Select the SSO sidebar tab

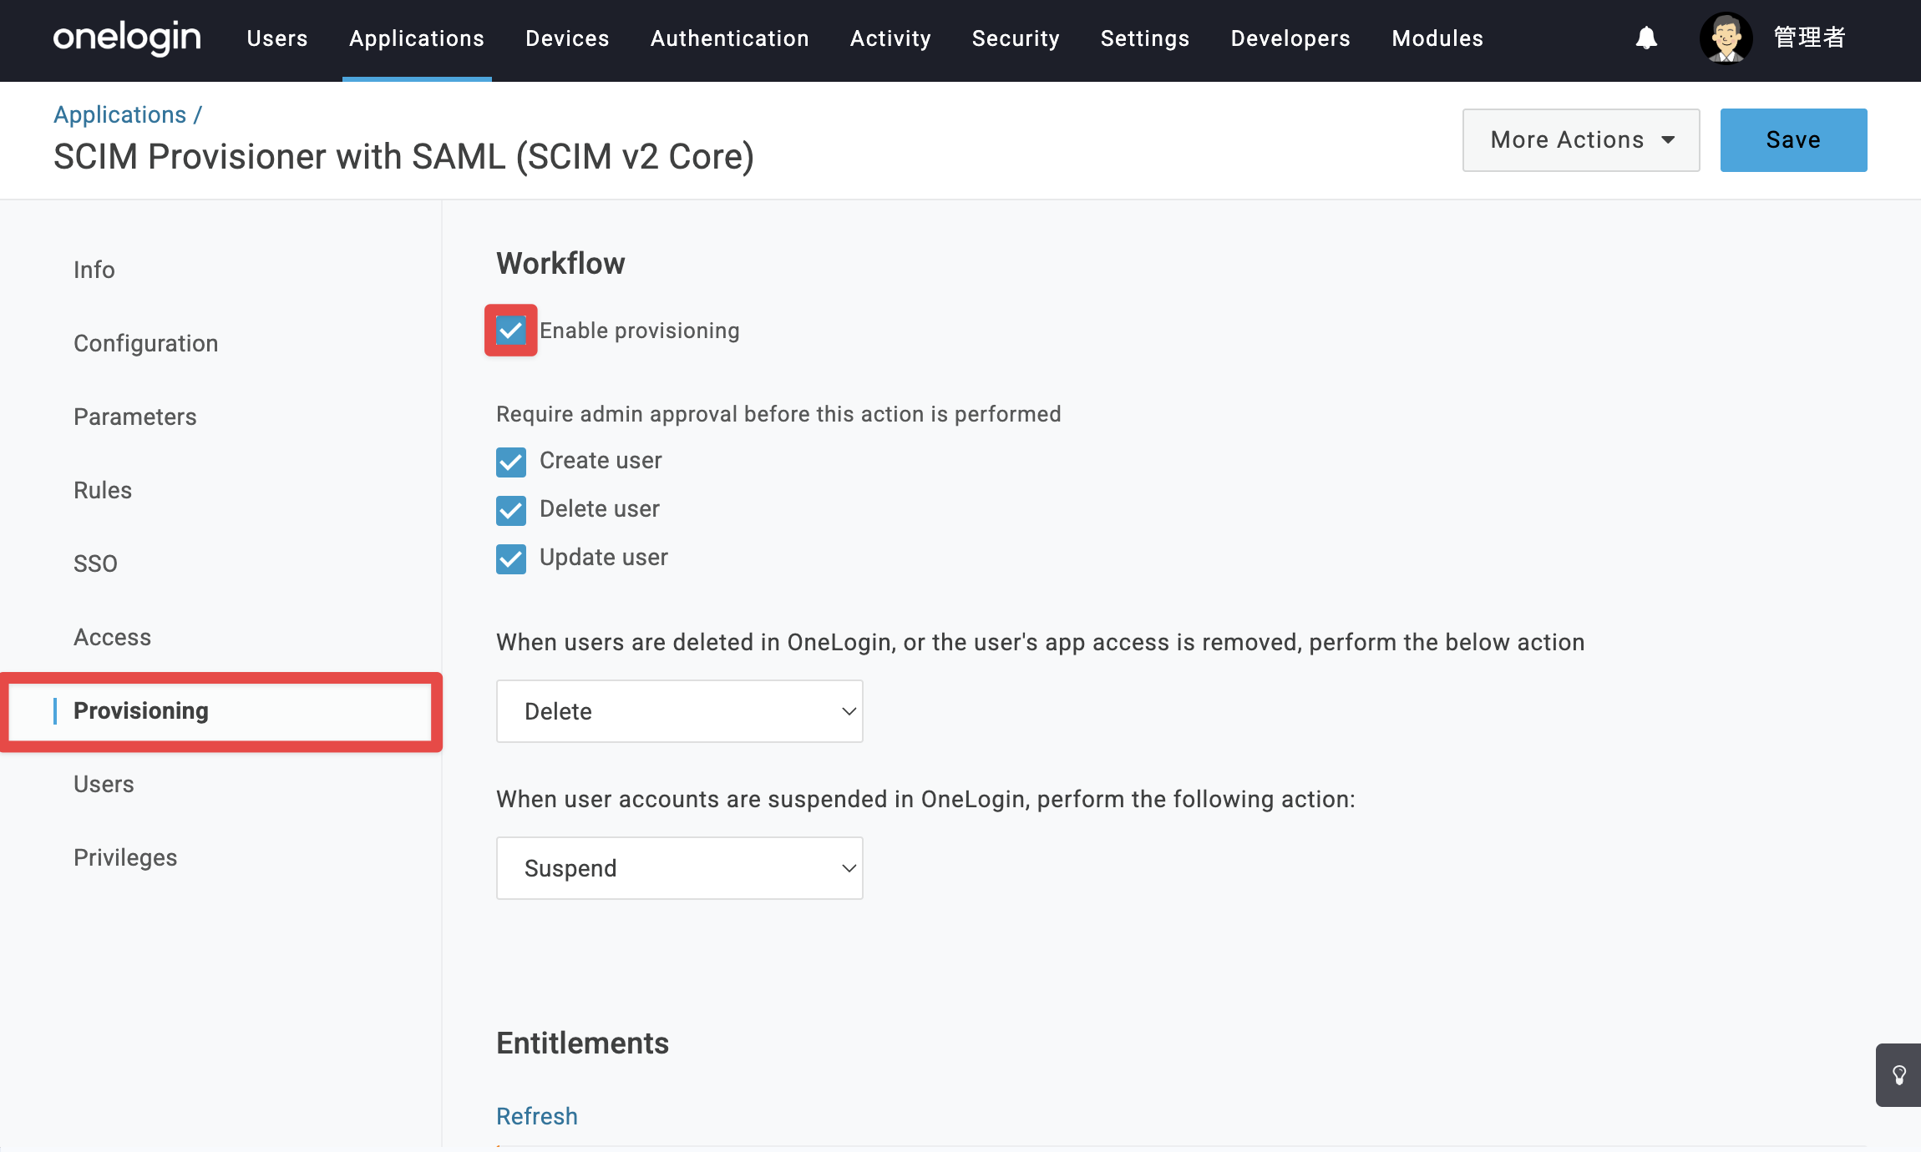click(95, 563)
